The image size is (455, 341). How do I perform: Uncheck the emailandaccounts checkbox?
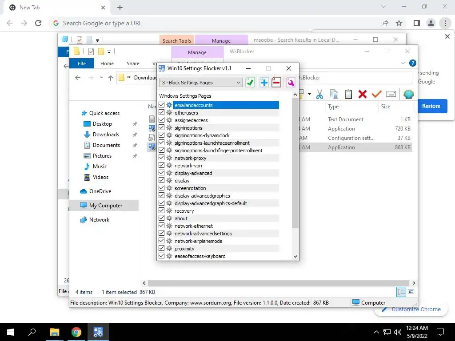(162, 105)
